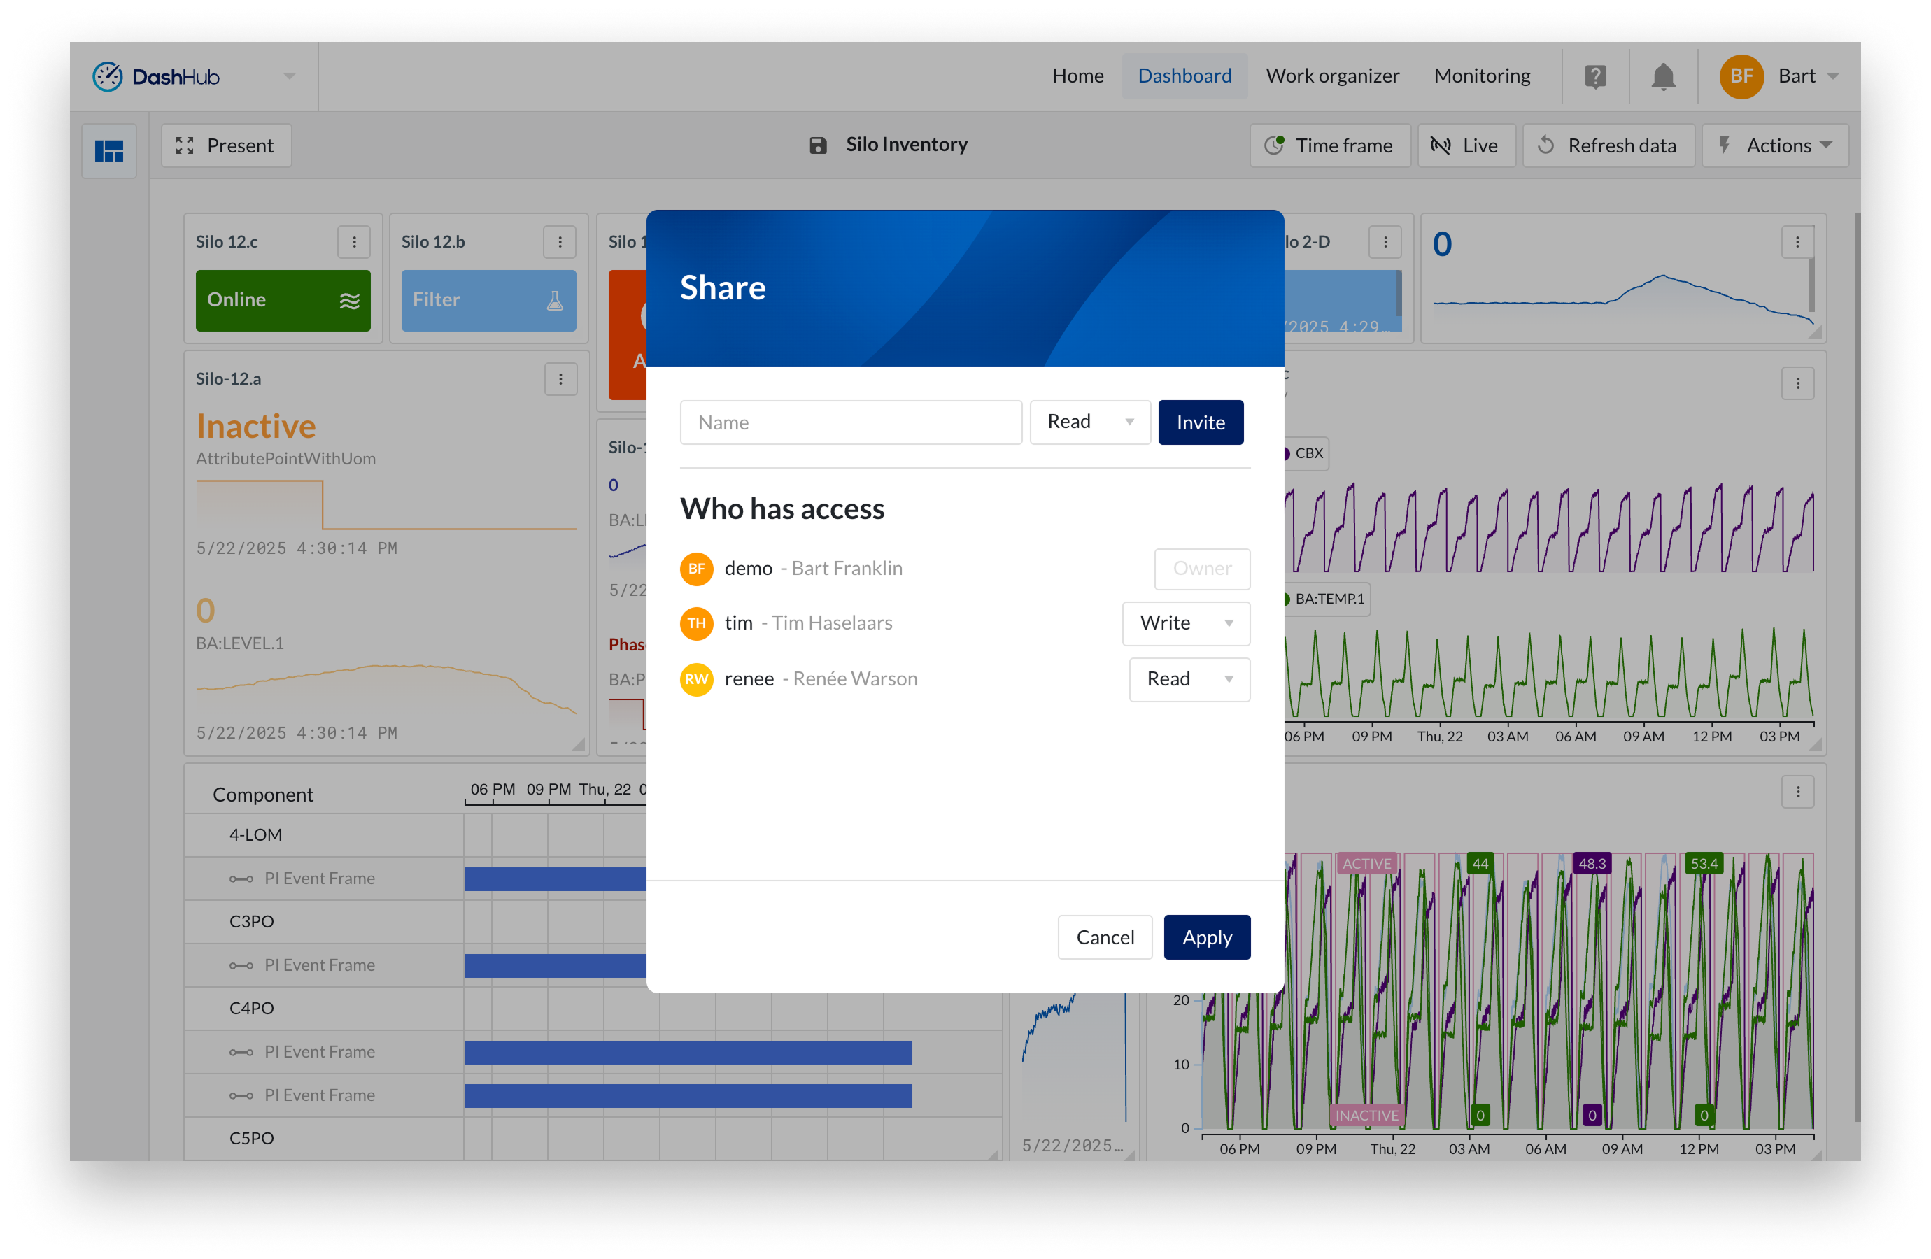The image size is (1931, 1259).
Task: Open Silo-12.a options menu icon
Action: point(560,379)
